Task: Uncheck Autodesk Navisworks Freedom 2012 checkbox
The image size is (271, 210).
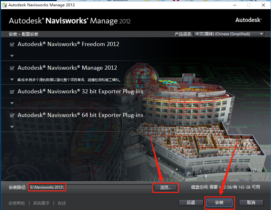Action: click(12, 44)
